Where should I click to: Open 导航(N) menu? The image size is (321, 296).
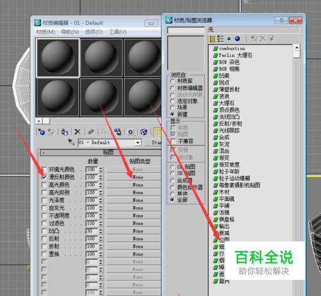(x=70, y=32)
